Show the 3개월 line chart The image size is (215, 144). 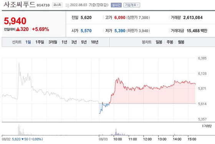[x=53, y=42]
